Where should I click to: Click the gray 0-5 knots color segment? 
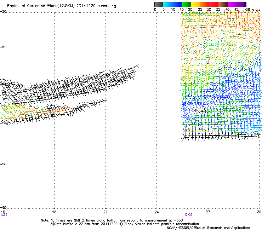[159, 4]
